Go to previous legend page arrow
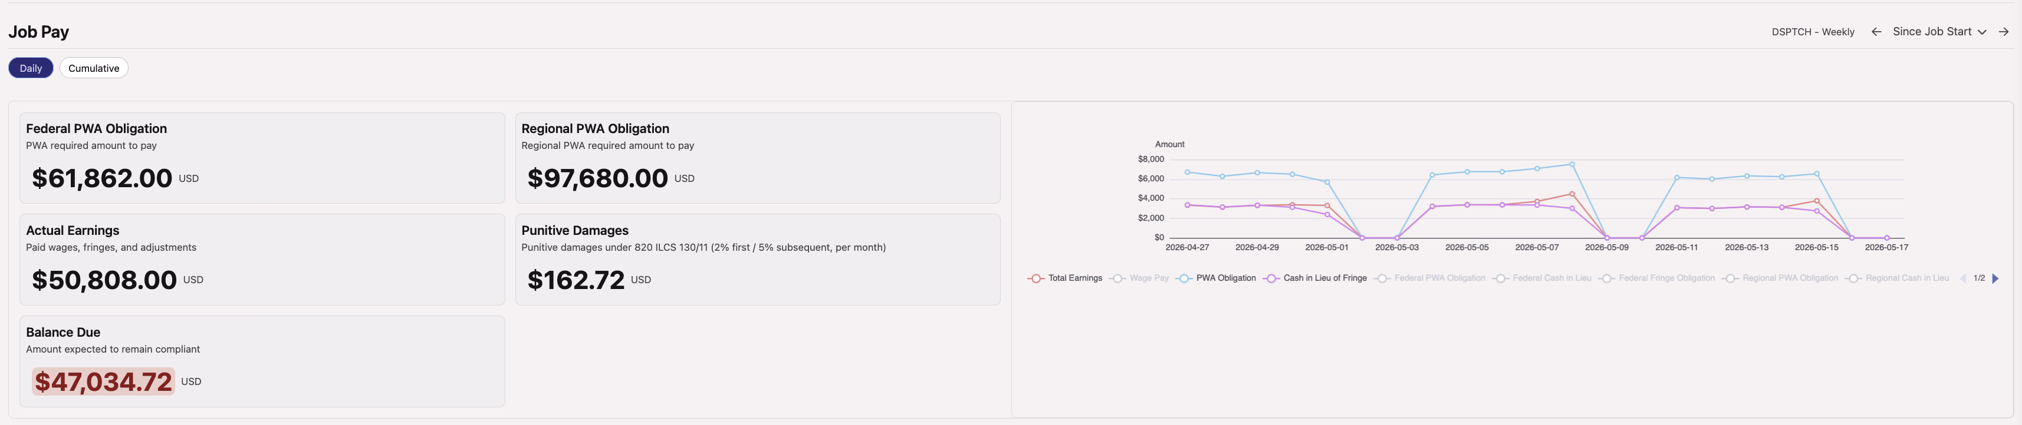The height and width of the screenshot is (425, 2022). tap(1963, 278)
